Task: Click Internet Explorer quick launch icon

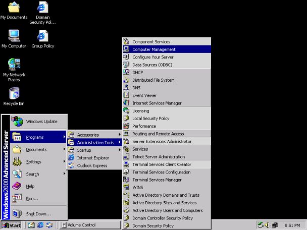Action: (40, 225)
